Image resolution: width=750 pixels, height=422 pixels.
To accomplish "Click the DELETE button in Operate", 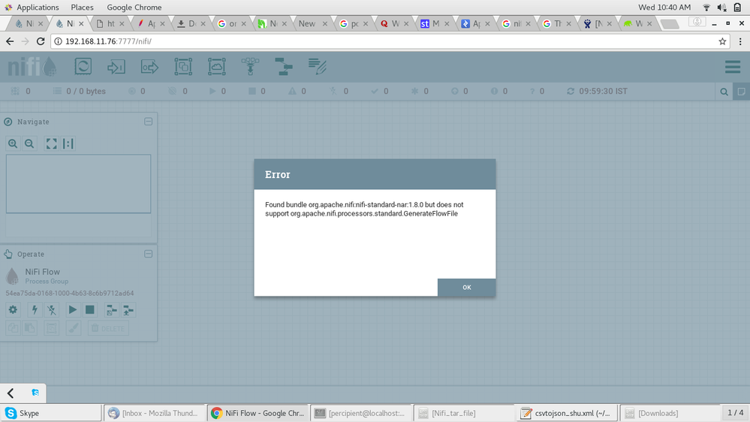I will pos(108,328).
